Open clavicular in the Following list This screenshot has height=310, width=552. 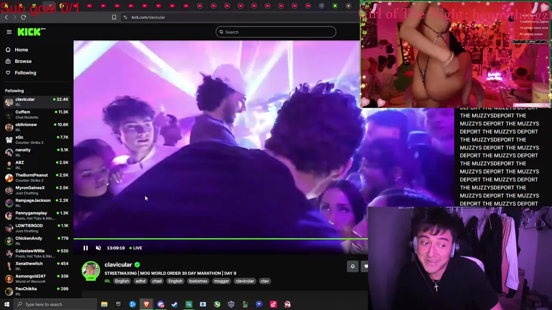[37, 102]
